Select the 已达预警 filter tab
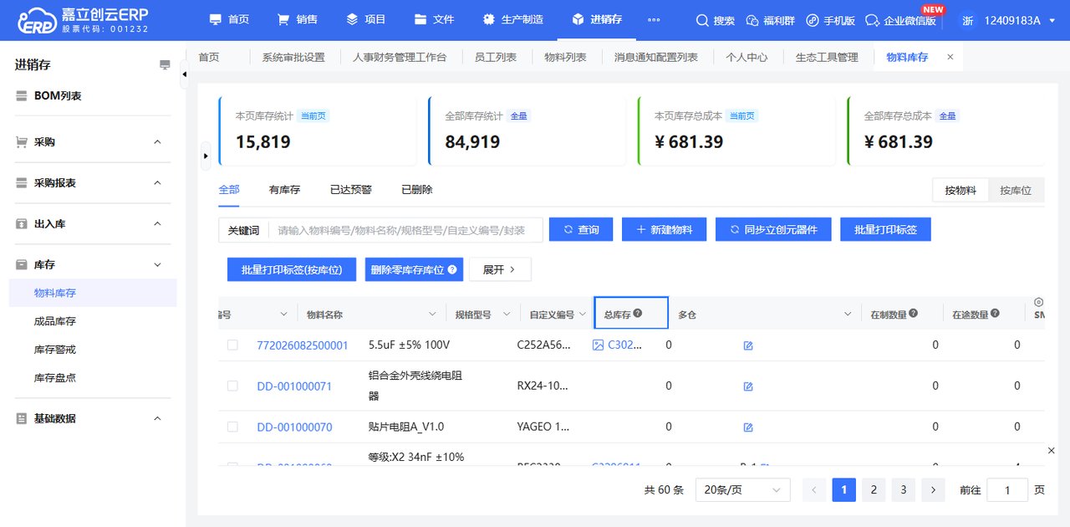Viewport: 1070px width, 527px height. [351, 190]
